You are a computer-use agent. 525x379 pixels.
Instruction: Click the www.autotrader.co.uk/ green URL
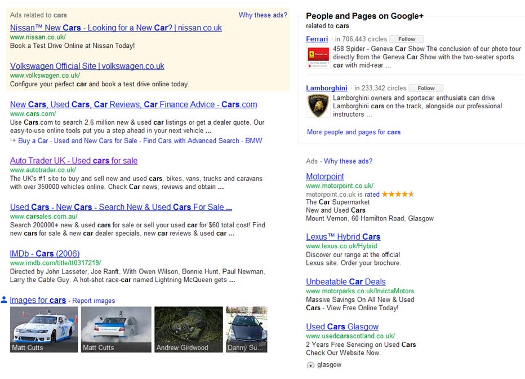coord(43,170)
